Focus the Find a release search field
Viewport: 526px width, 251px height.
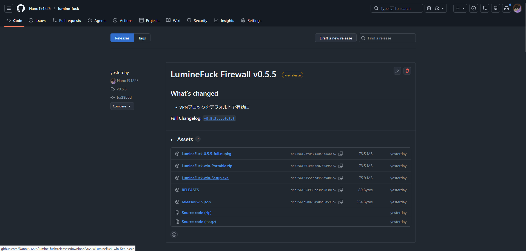(x=390, y=38)
